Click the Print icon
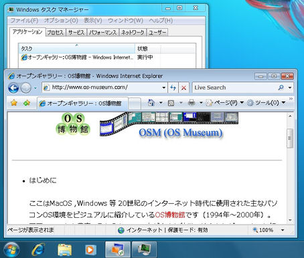 coord(192,103)
